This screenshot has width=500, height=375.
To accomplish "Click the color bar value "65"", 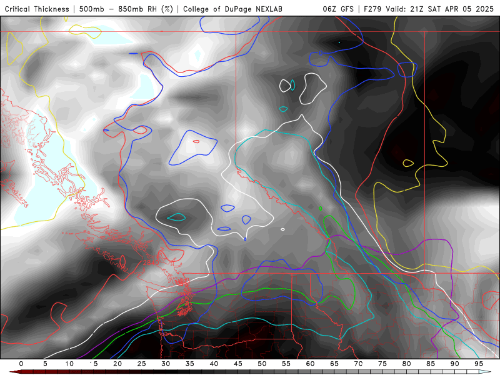I will [x=334, y=364].
